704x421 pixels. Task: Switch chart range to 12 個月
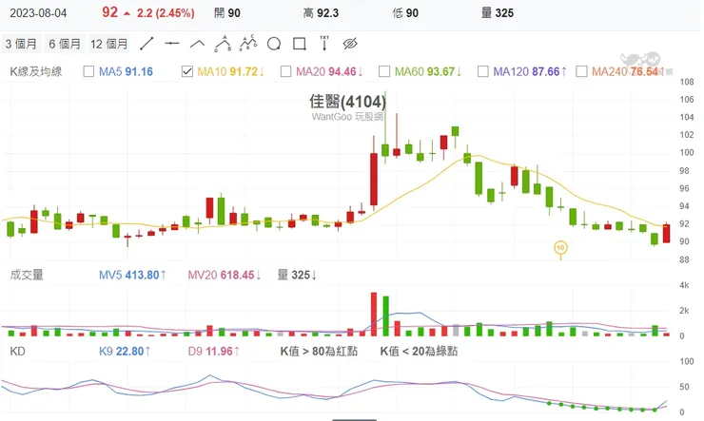click(109, 44)
